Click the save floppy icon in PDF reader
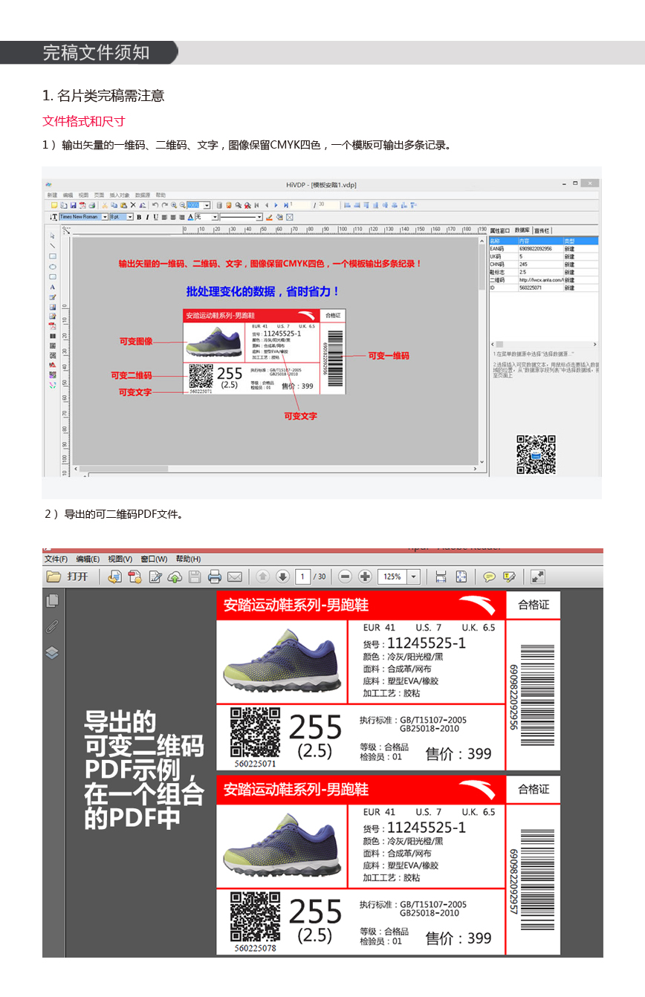This screenshot has width=645, height=997. (195, 577)
